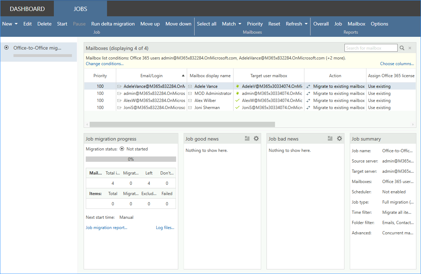The image size is (421, 274).
Task: Click Mailbox display name column header
Action: (x=210, y=76)
